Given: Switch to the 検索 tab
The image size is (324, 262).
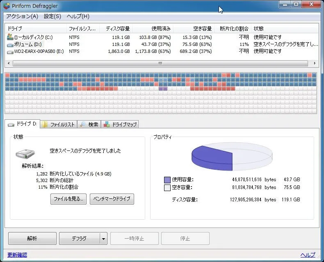Looking at the screenshot, I should pos(89,124).
